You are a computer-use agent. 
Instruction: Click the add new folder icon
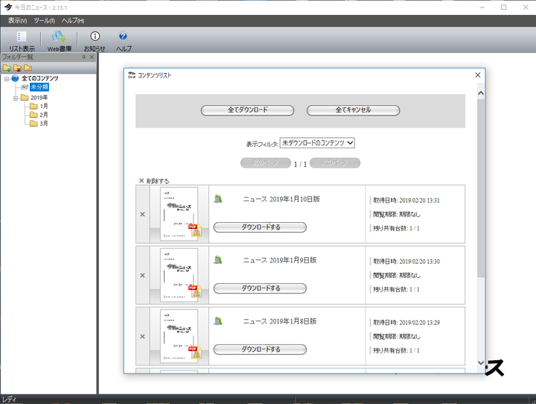7,68
